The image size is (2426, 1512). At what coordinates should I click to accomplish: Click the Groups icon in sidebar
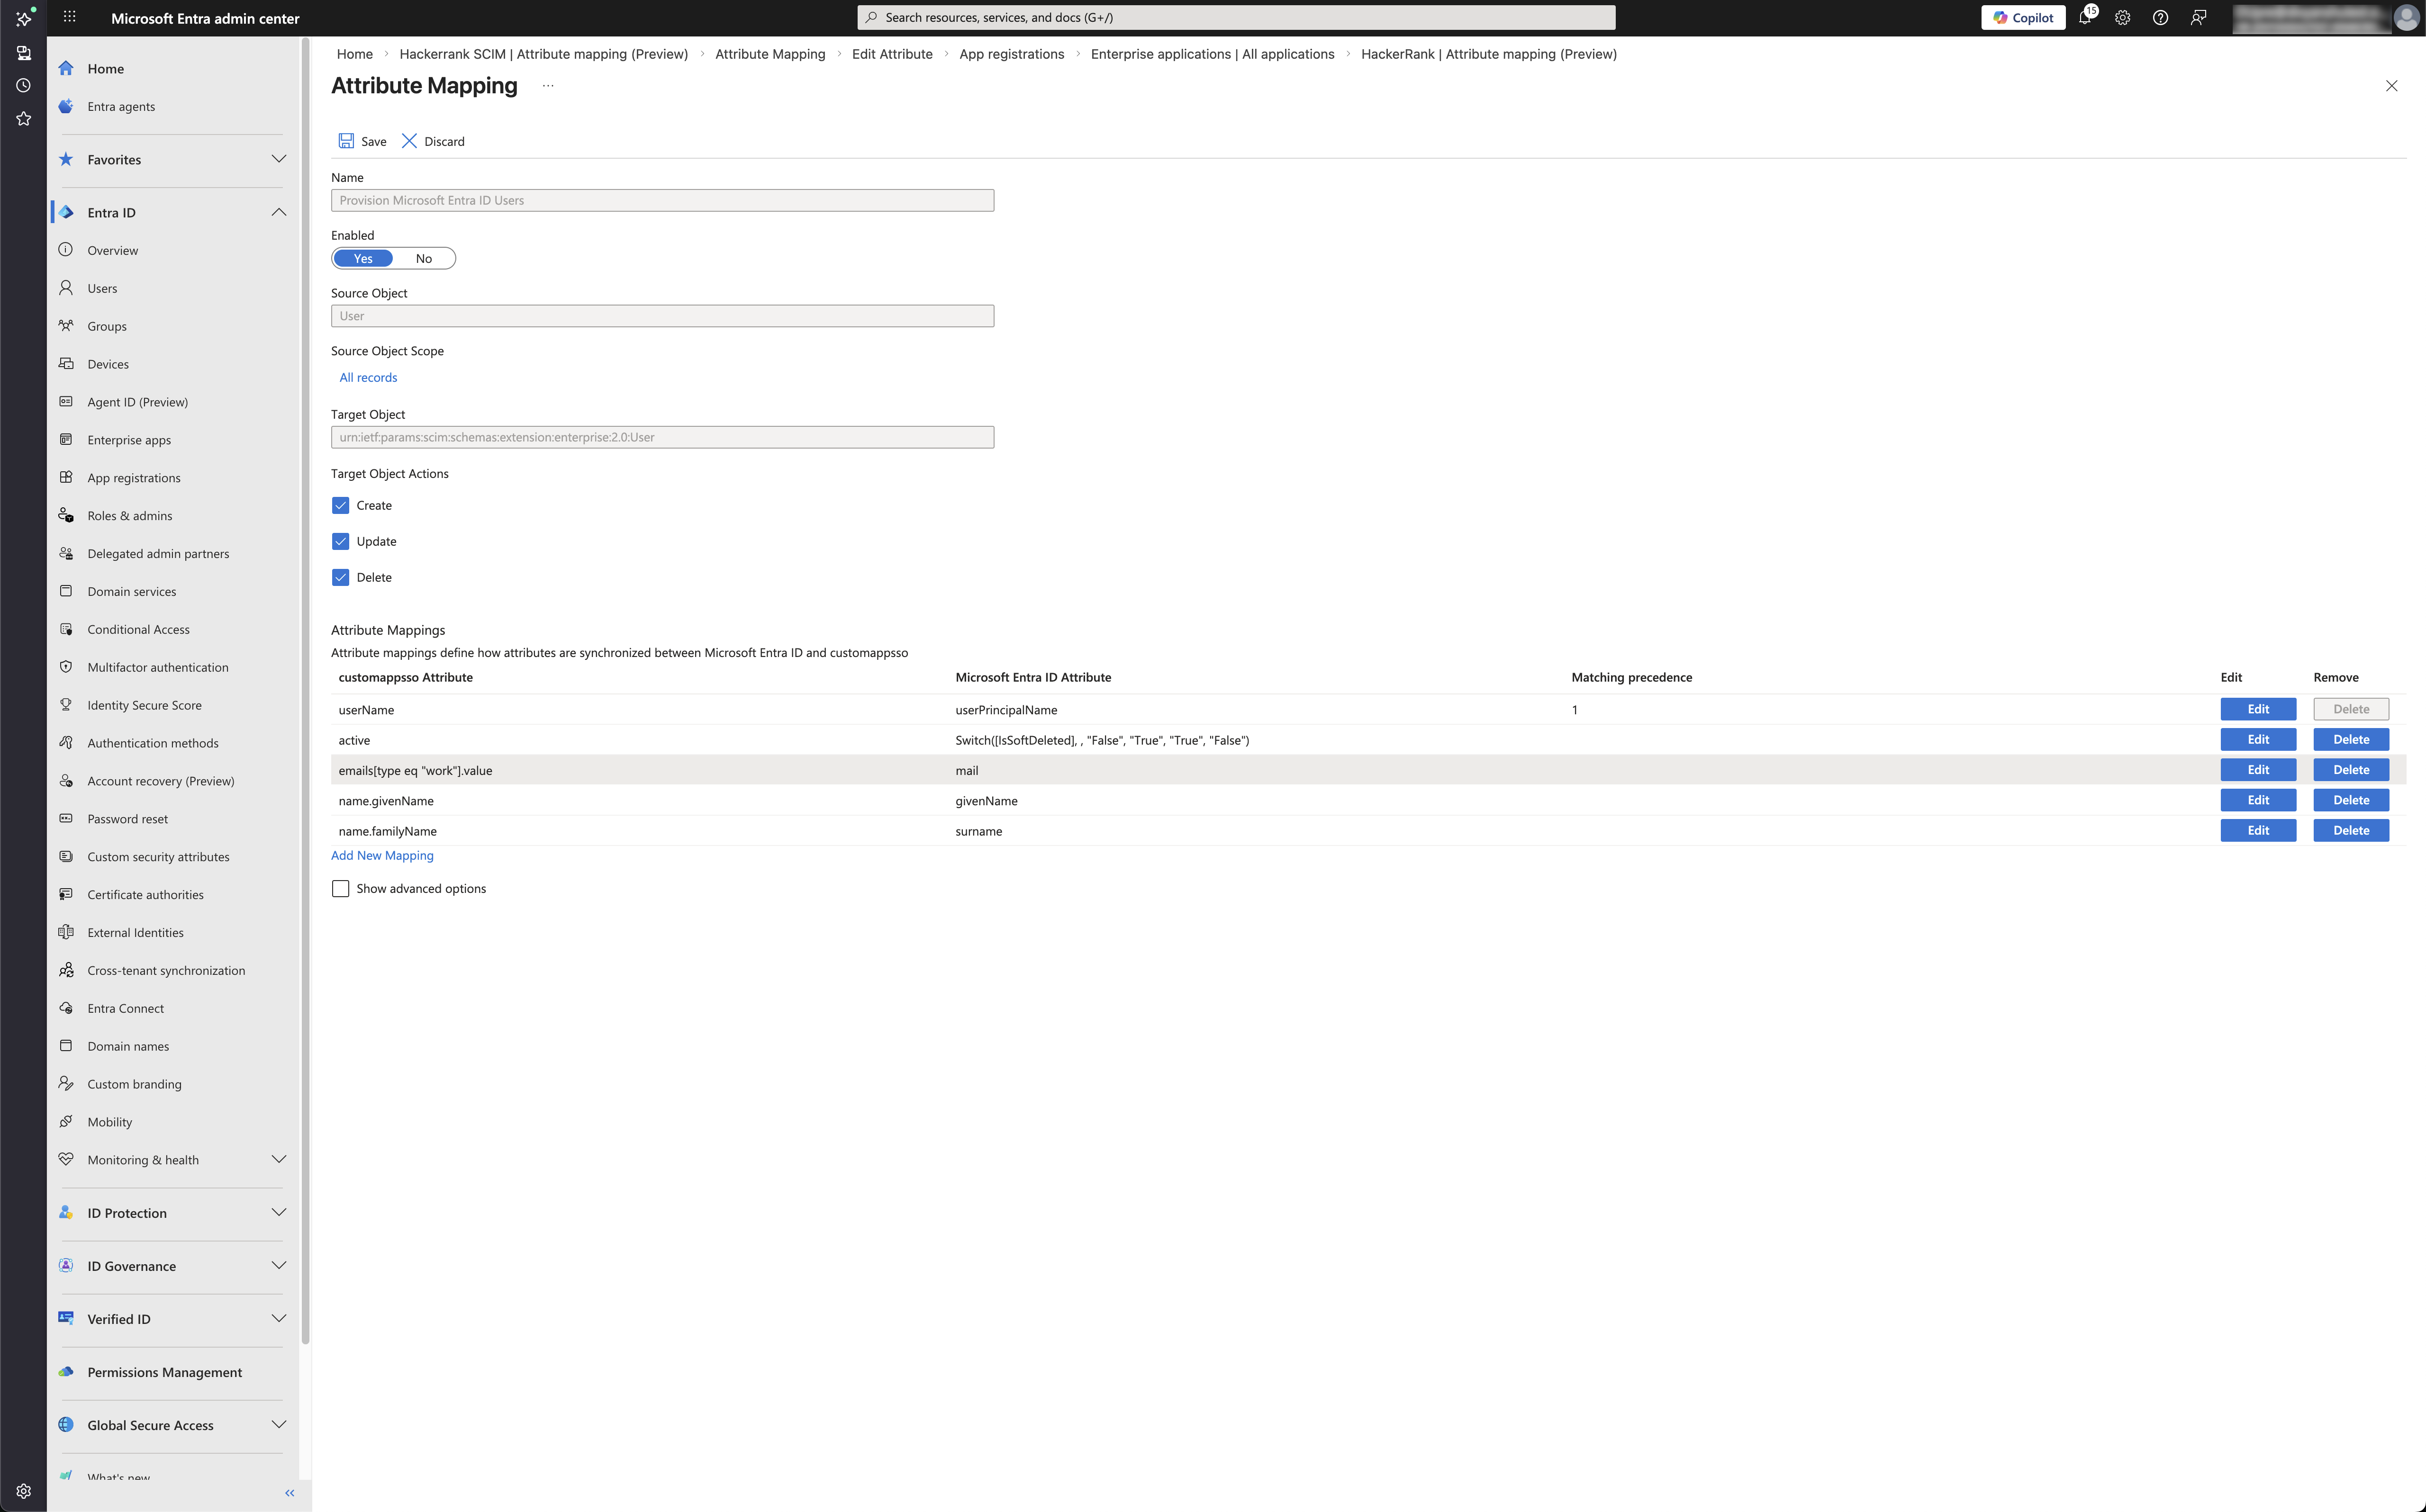[66, 326]
